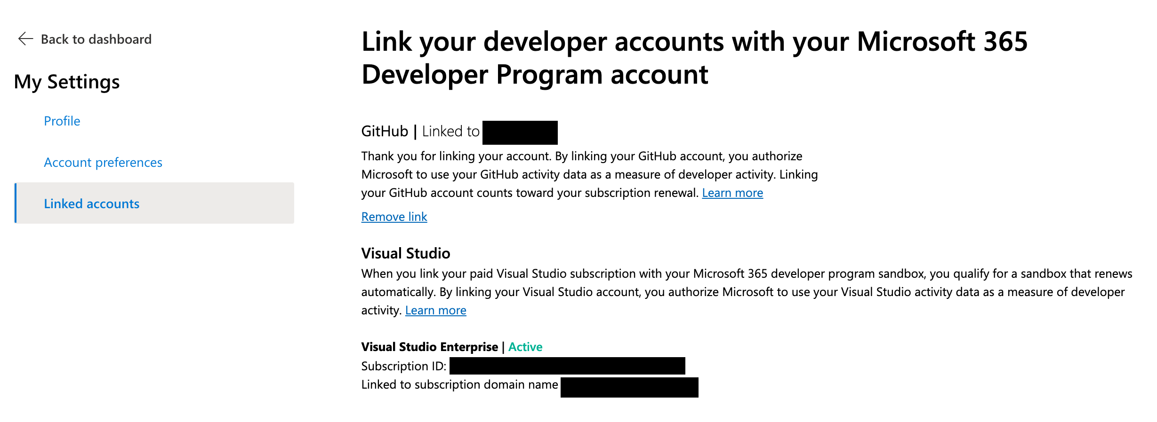Select My Settings heading area
This screenshot has height=422, width=1157.
pyautogui.click(x=67, y=82)
